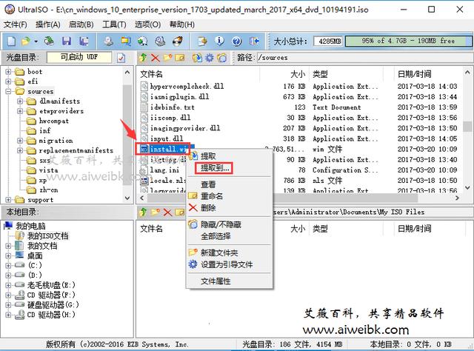Viewport: 474px width, 351px height.
Task: Save the image with the floppy icon
Action: (67, 41)
